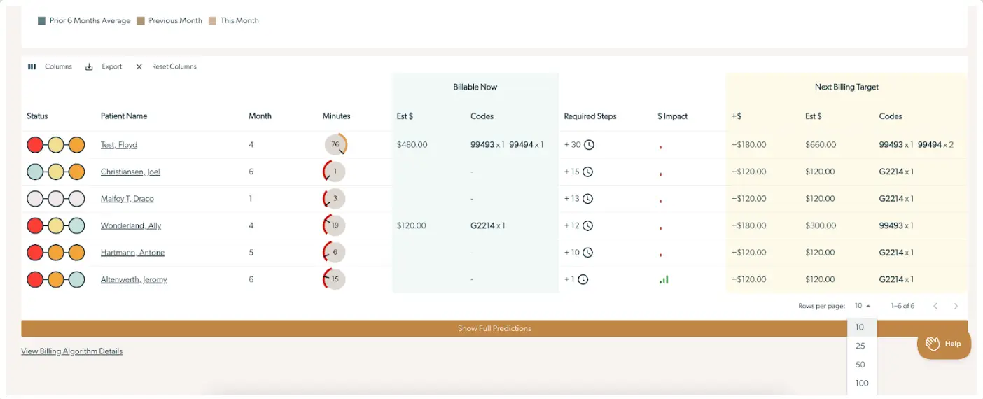The image size is (983, 399).
Task: Toggle Prior 6 Months Average legend item
Action: coord(85,21)
